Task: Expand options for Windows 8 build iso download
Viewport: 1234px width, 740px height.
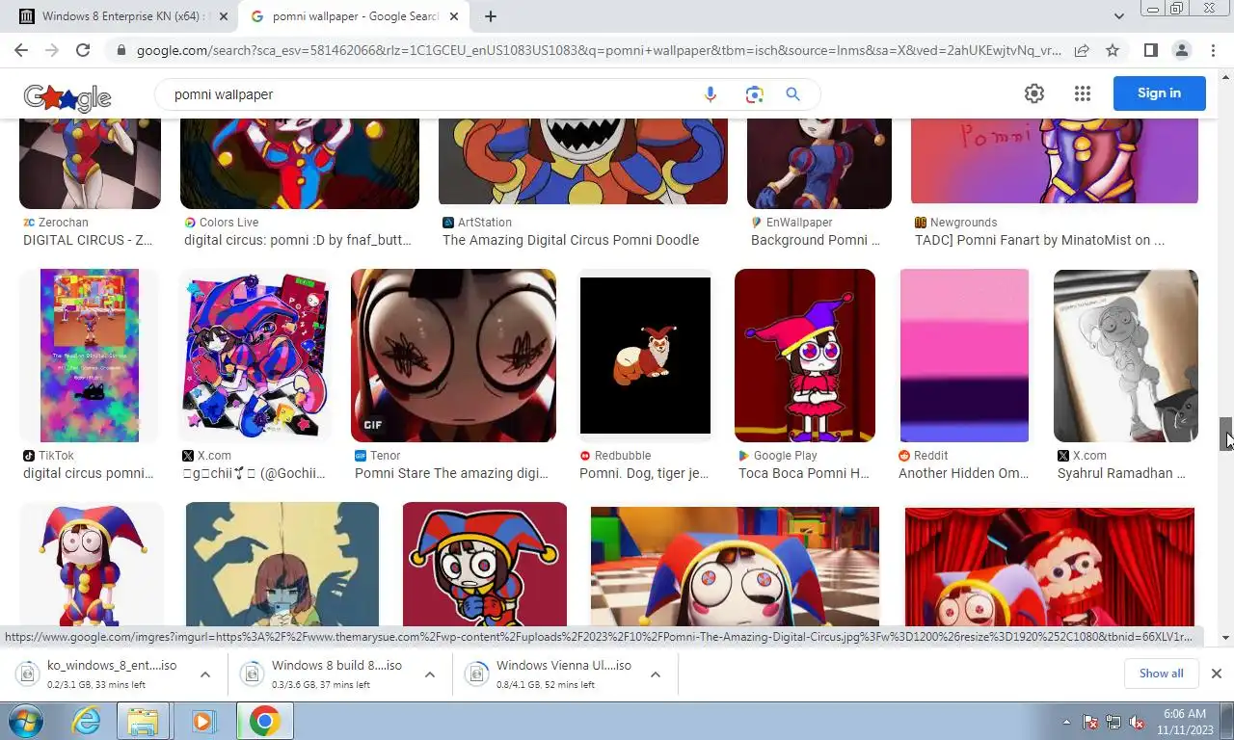Action: 430,674
